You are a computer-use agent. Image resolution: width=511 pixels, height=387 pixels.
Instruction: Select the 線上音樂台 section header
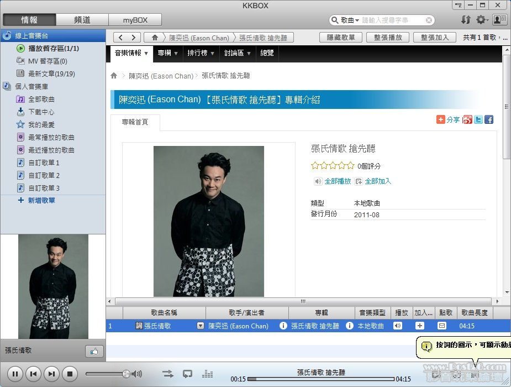53,35
